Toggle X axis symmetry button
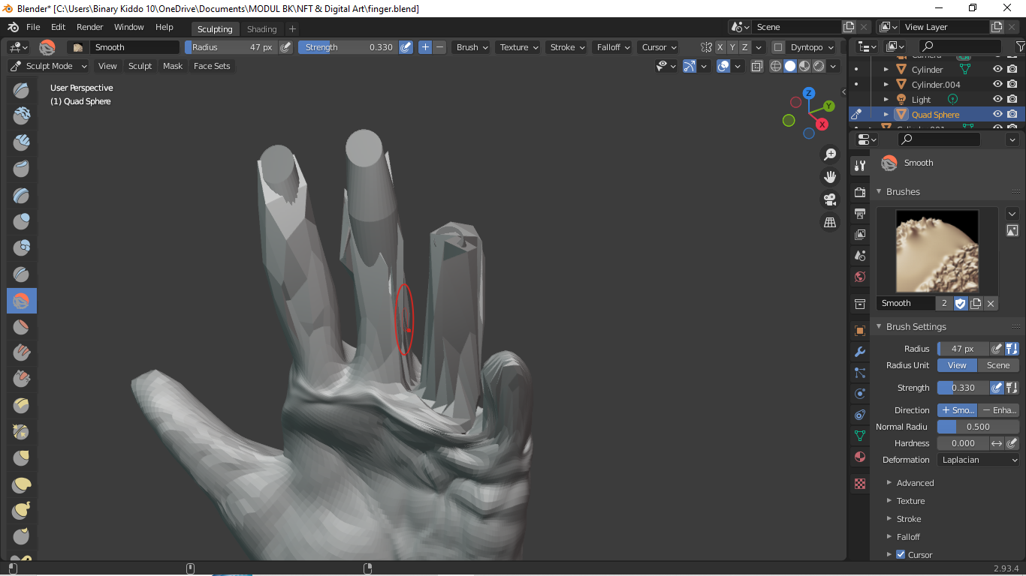This screenshot has width=1026, height=576. (x=720, y=47)
